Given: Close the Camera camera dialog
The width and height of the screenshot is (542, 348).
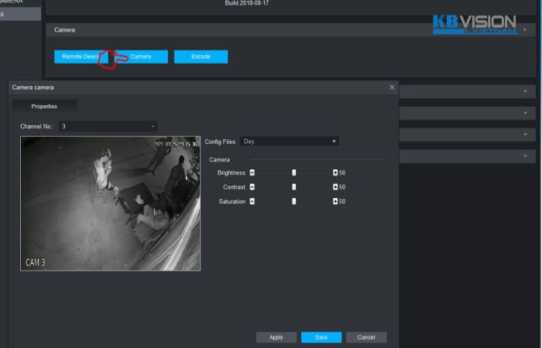Looking at the screenshot, I should click(392, 88).
